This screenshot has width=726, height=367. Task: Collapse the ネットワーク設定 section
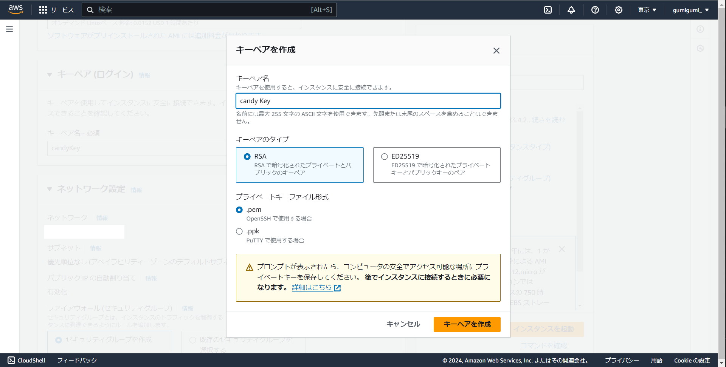tap(50, 189)
